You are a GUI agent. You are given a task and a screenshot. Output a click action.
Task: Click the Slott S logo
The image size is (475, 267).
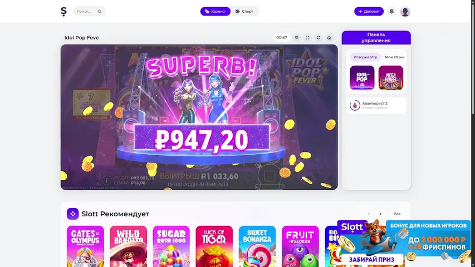pyautogui.click(x=63, y=12)
